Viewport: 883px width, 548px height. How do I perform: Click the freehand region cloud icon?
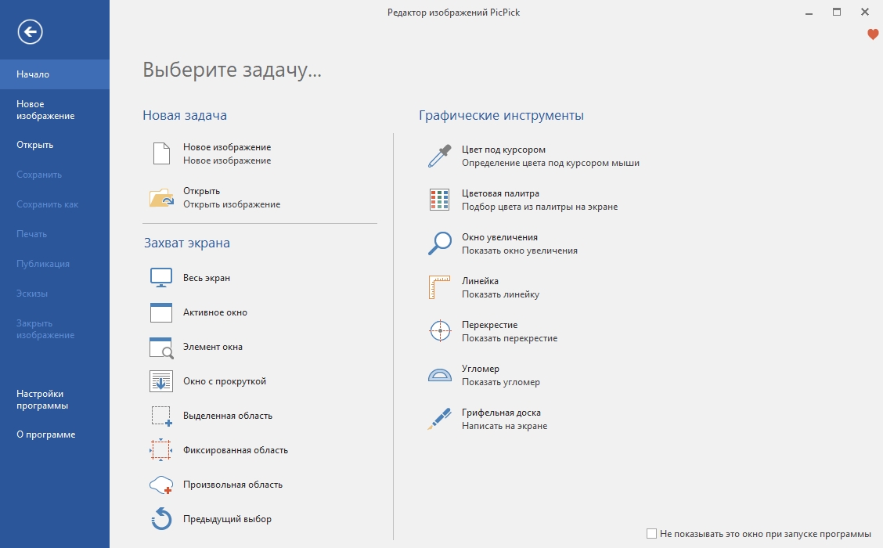point(160,485)
